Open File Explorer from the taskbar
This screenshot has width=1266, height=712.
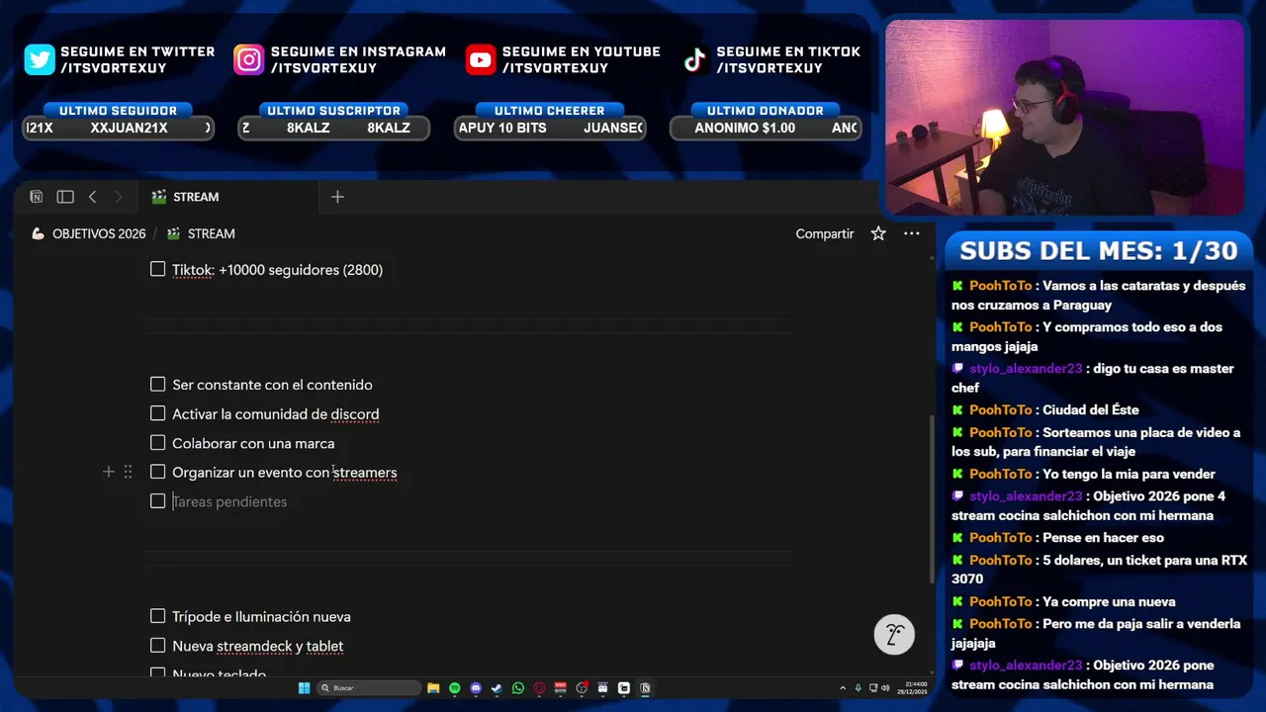pyautogui.click(x=433, y=688)
